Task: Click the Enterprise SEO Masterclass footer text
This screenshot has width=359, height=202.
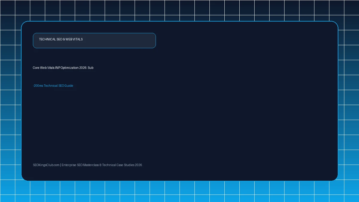Action: pyautogui.click(x=80, y=165)
